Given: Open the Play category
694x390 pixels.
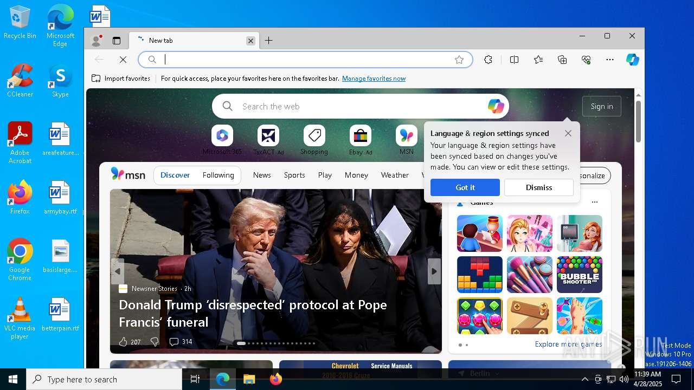Looking at the screenshot, I should click(325, 175).
